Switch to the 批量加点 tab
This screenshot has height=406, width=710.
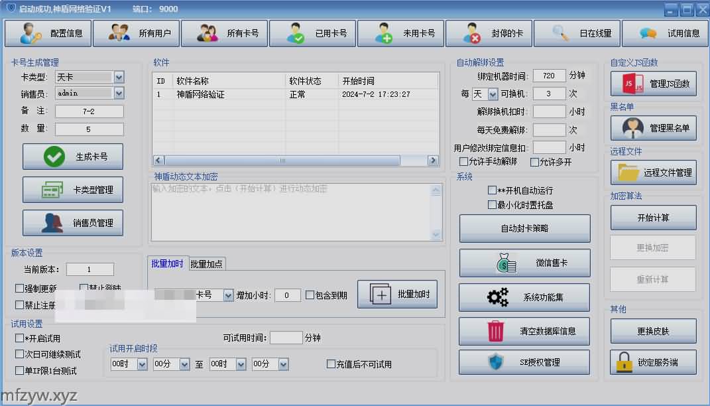tap(207, 264)
